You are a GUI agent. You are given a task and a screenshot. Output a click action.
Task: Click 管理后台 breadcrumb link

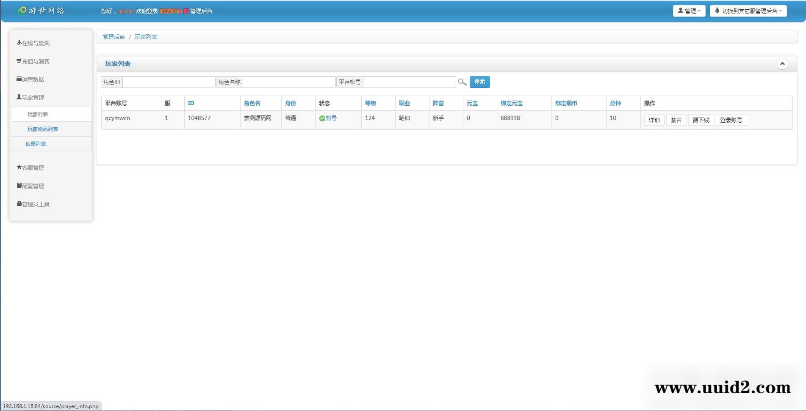coord(114,37)
